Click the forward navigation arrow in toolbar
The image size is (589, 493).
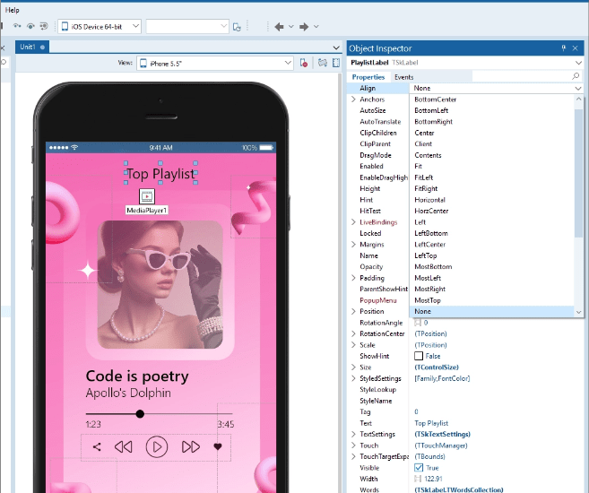pos(305,27)
